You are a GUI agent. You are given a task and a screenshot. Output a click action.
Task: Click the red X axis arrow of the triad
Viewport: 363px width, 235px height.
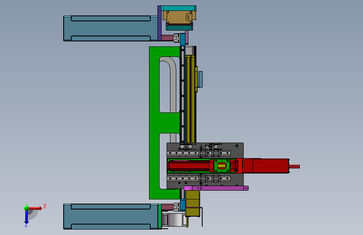coord(35,208)
